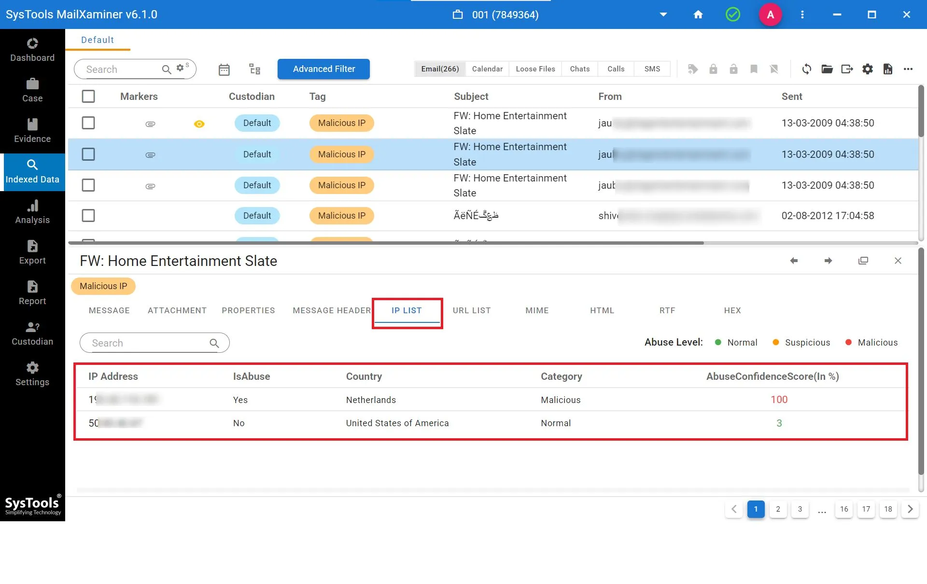The width and height of the screenshot is (927, 584).
Task: Open the settings gear in toolbar
Action: pos(867,69)
